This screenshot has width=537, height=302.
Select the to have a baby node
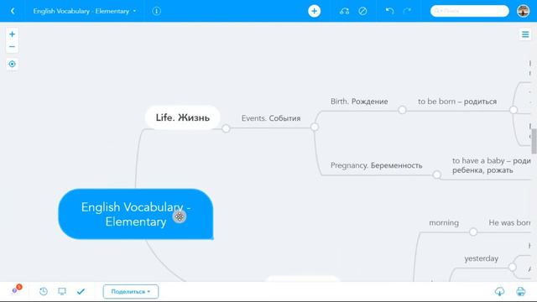pos(492,165)
